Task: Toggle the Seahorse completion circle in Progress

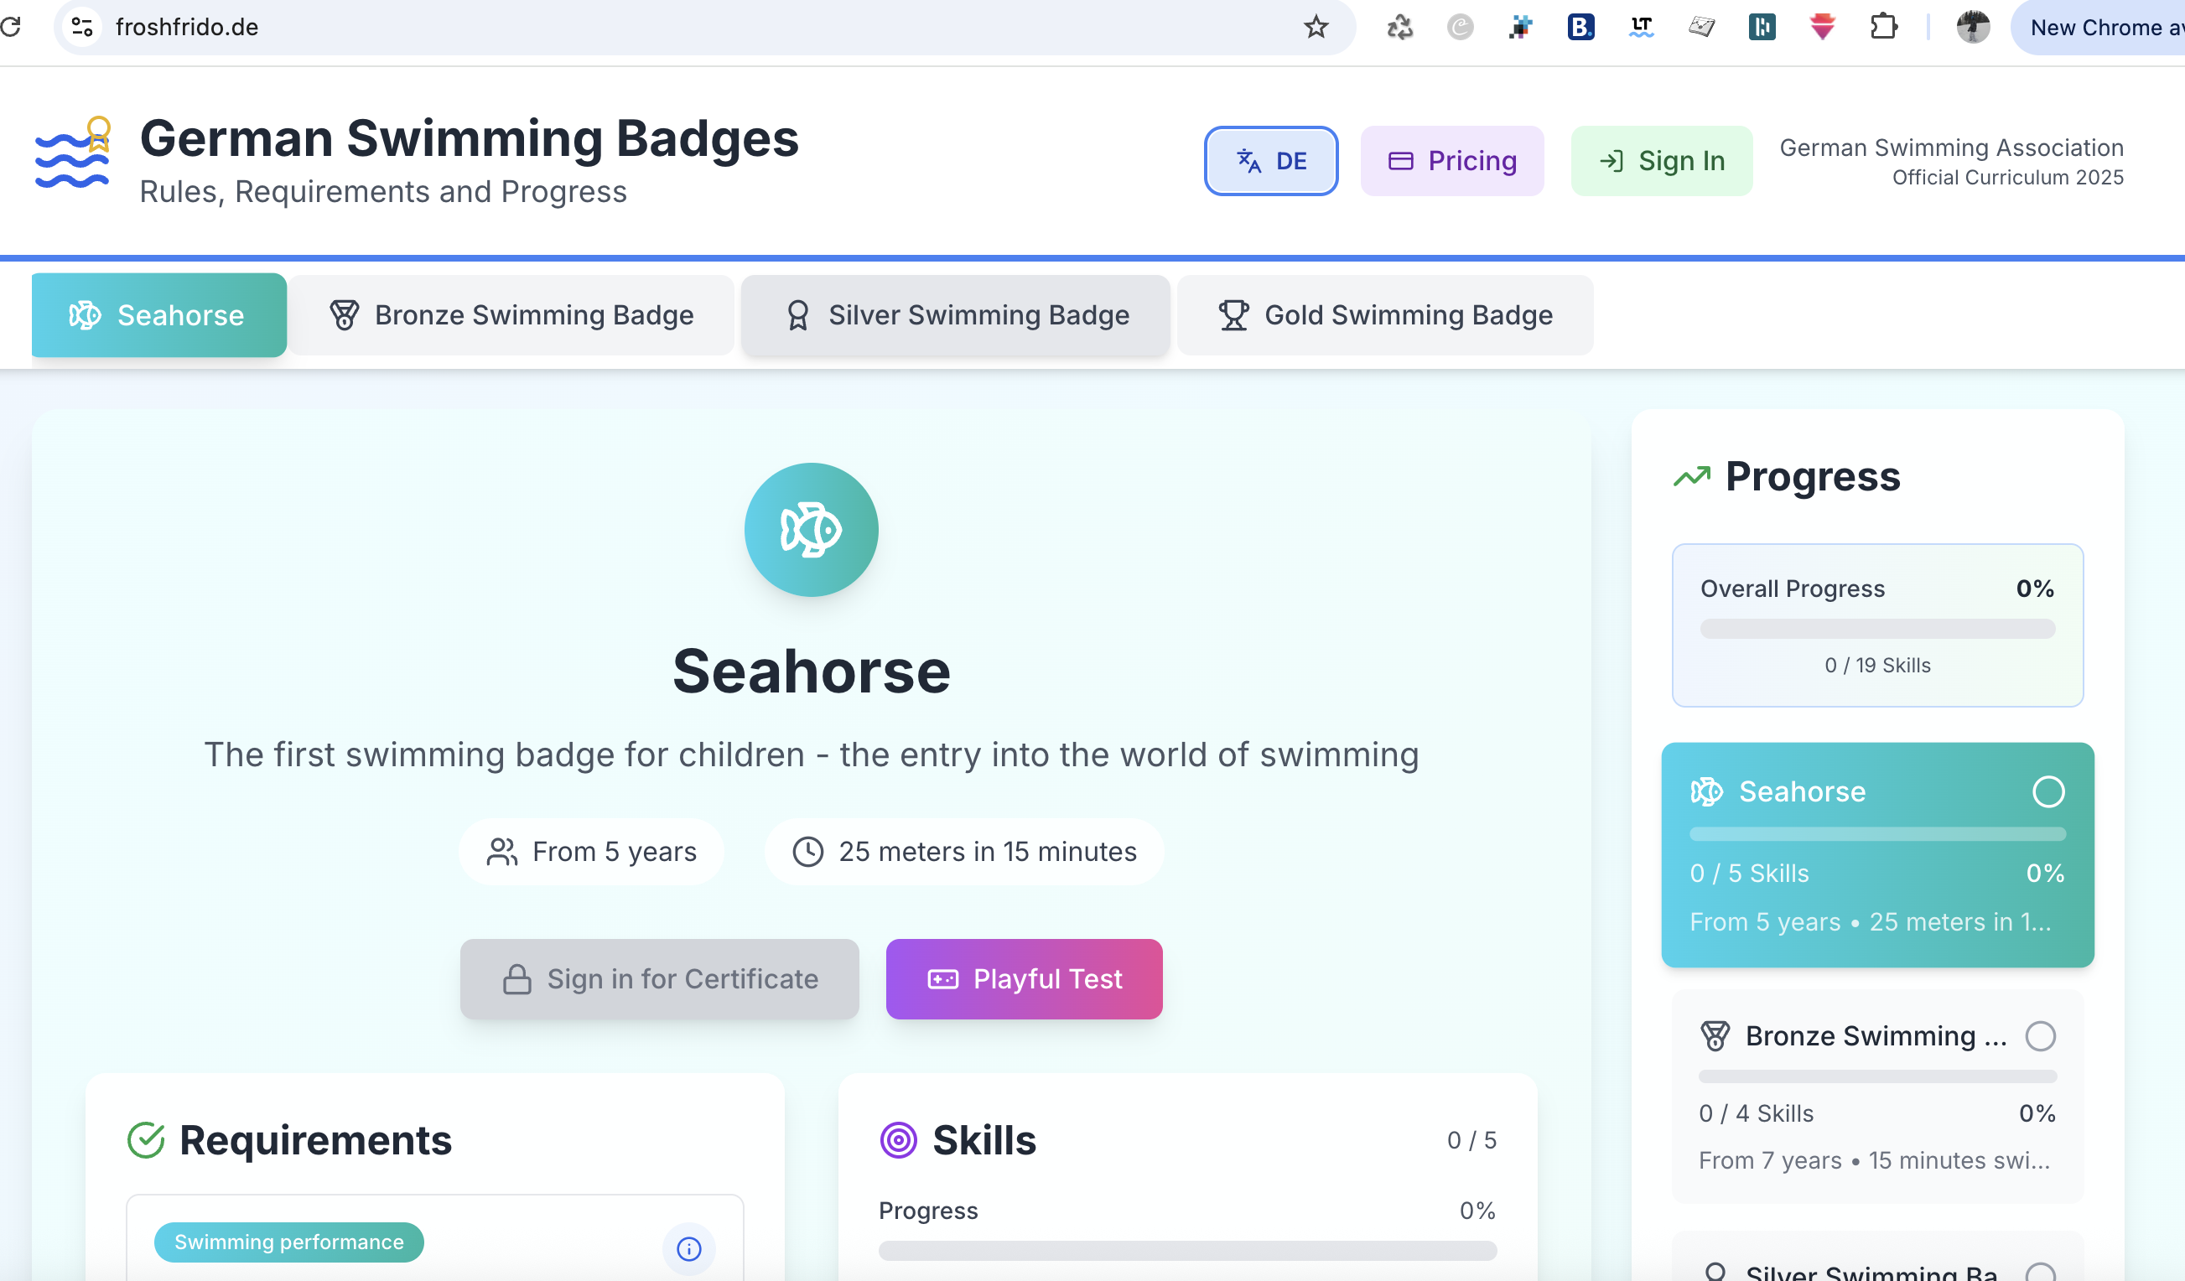Action: [x=2048, y=791]
